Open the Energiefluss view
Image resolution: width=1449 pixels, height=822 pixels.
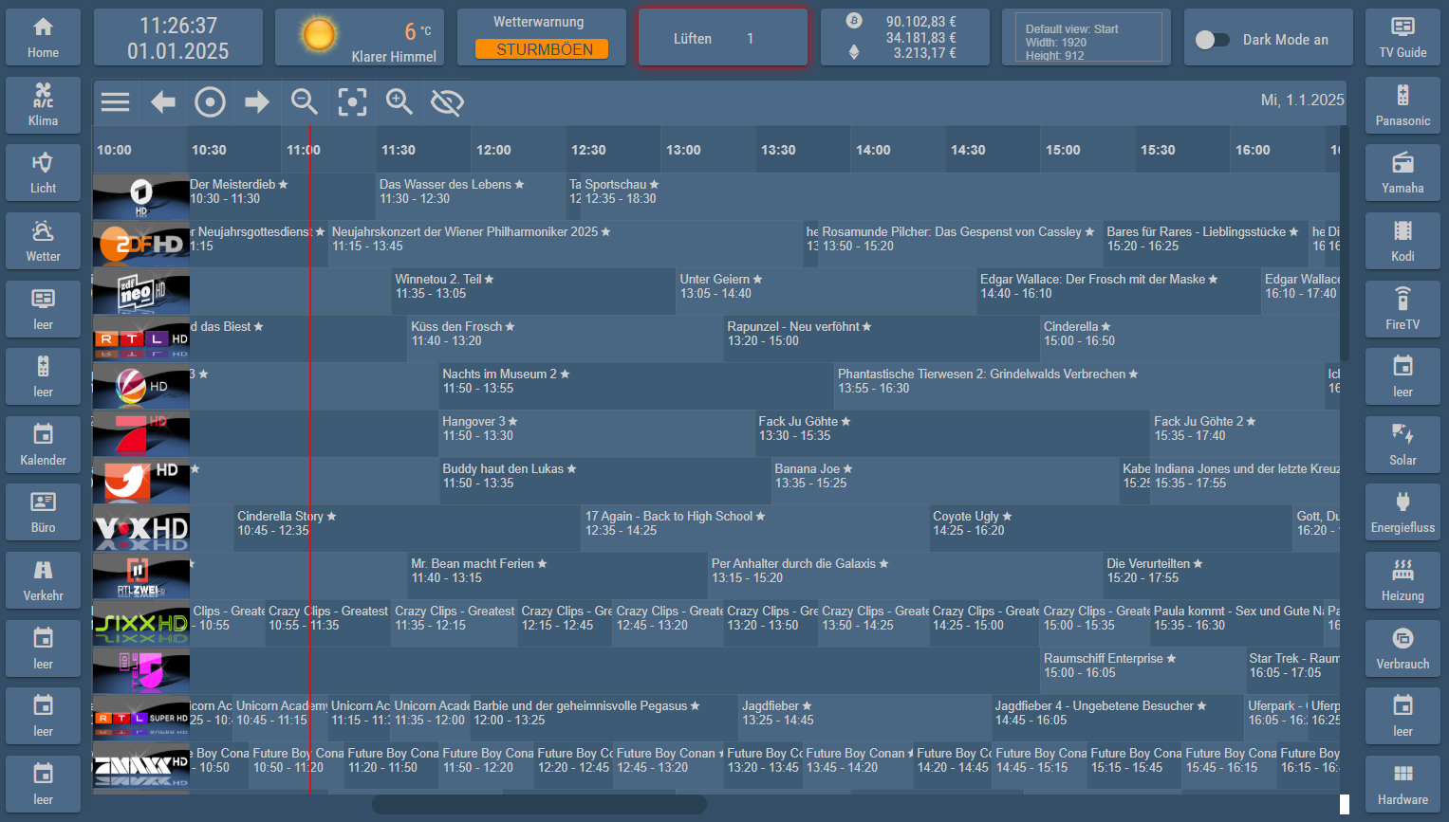pyautogui.click(x=1403, y=512)
